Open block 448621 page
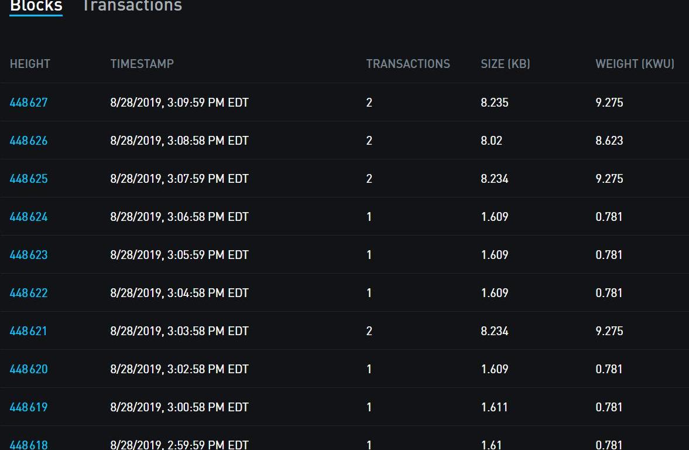Screen dimensions: 689x450 click(28, 331)
